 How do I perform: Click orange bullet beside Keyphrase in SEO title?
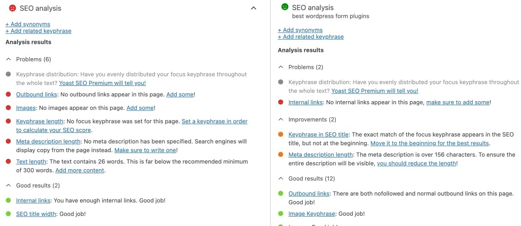(281, 135)
